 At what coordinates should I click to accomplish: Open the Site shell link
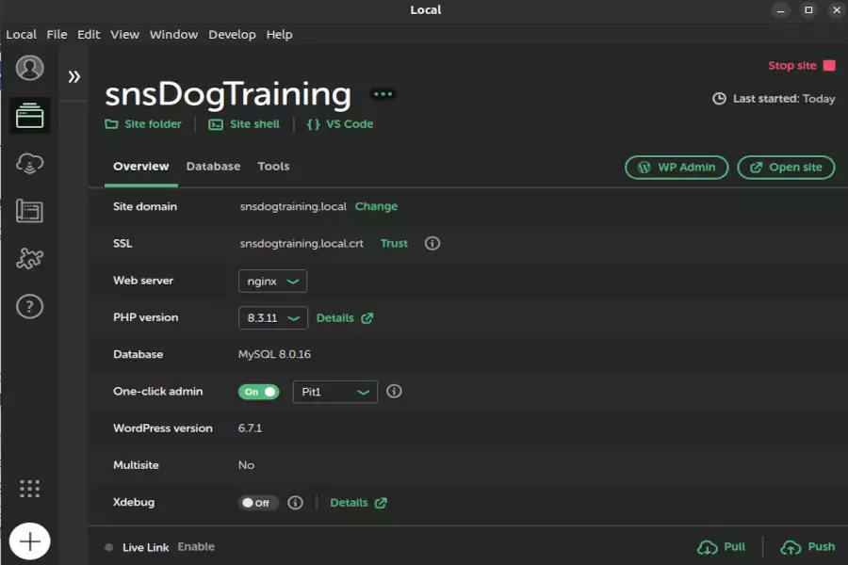tap(244, 124)
